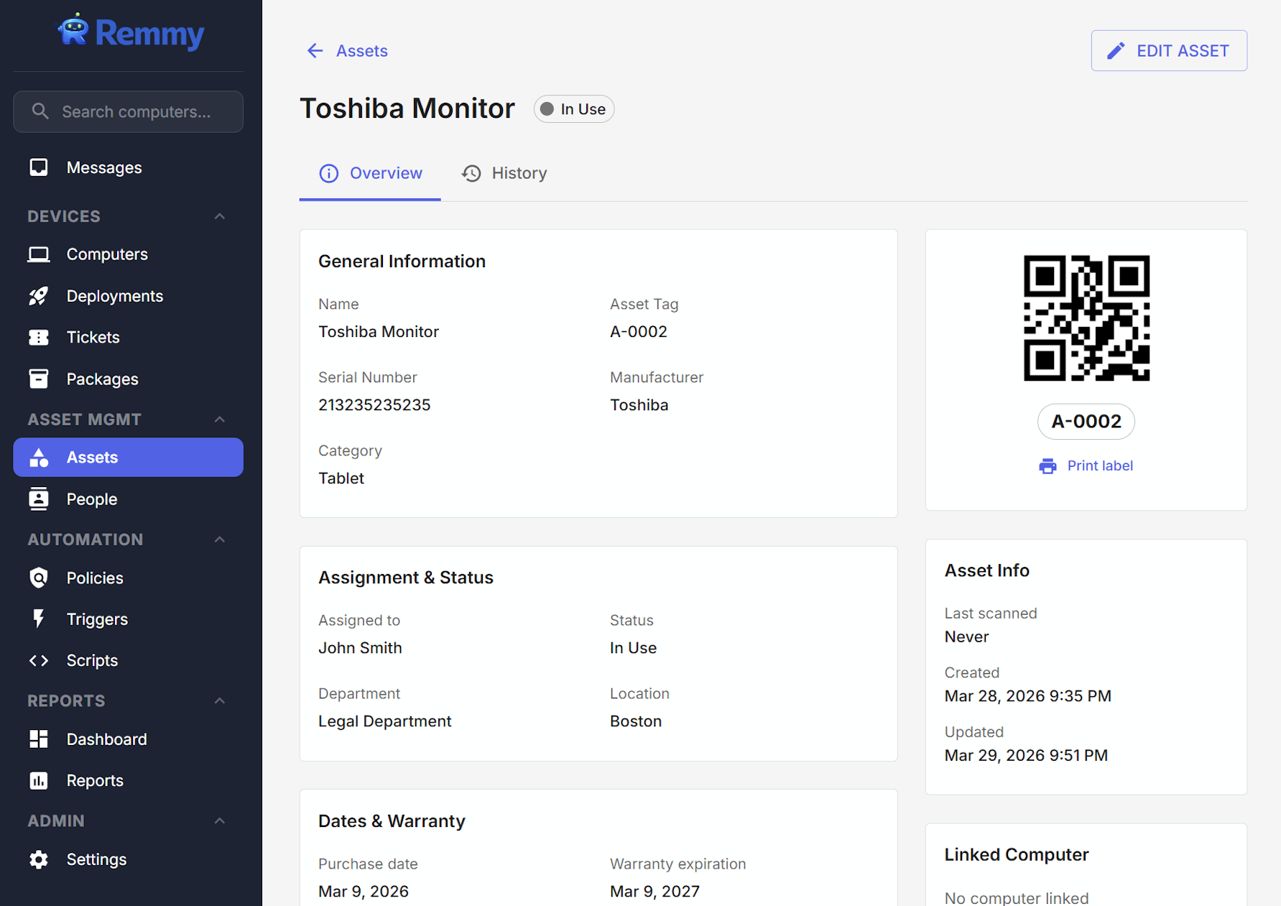This screenshot has width=1281, height=906.
Task: Open Deployments from the sidebar
Action: coord(114,295)
